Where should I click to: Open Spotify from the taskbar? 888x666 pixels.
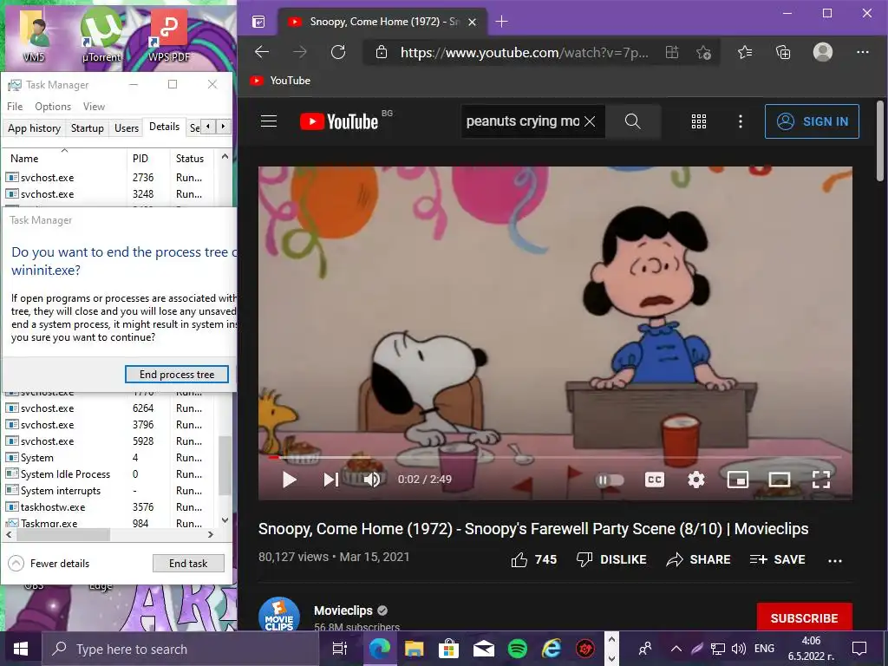517,649
